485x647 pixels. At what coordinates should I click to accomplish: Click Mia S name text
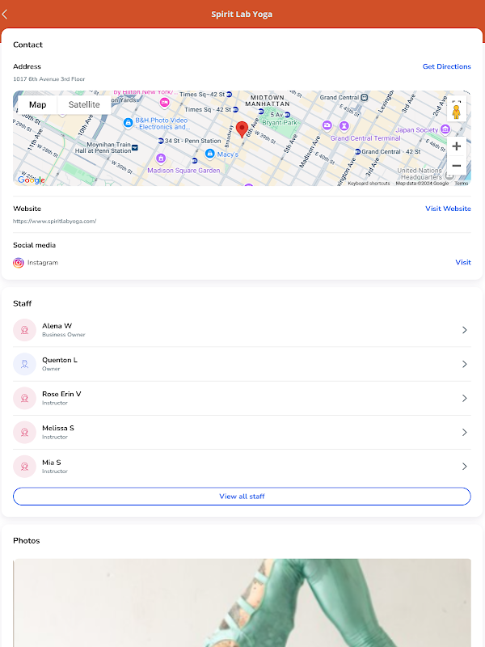[x=52, y=463]
